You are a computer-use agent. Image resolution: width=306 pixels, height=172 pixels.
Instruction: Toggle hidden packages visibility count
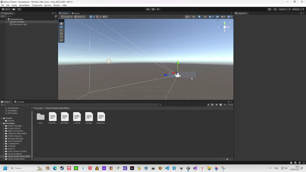pyautogui.click(x=230, y=105)
